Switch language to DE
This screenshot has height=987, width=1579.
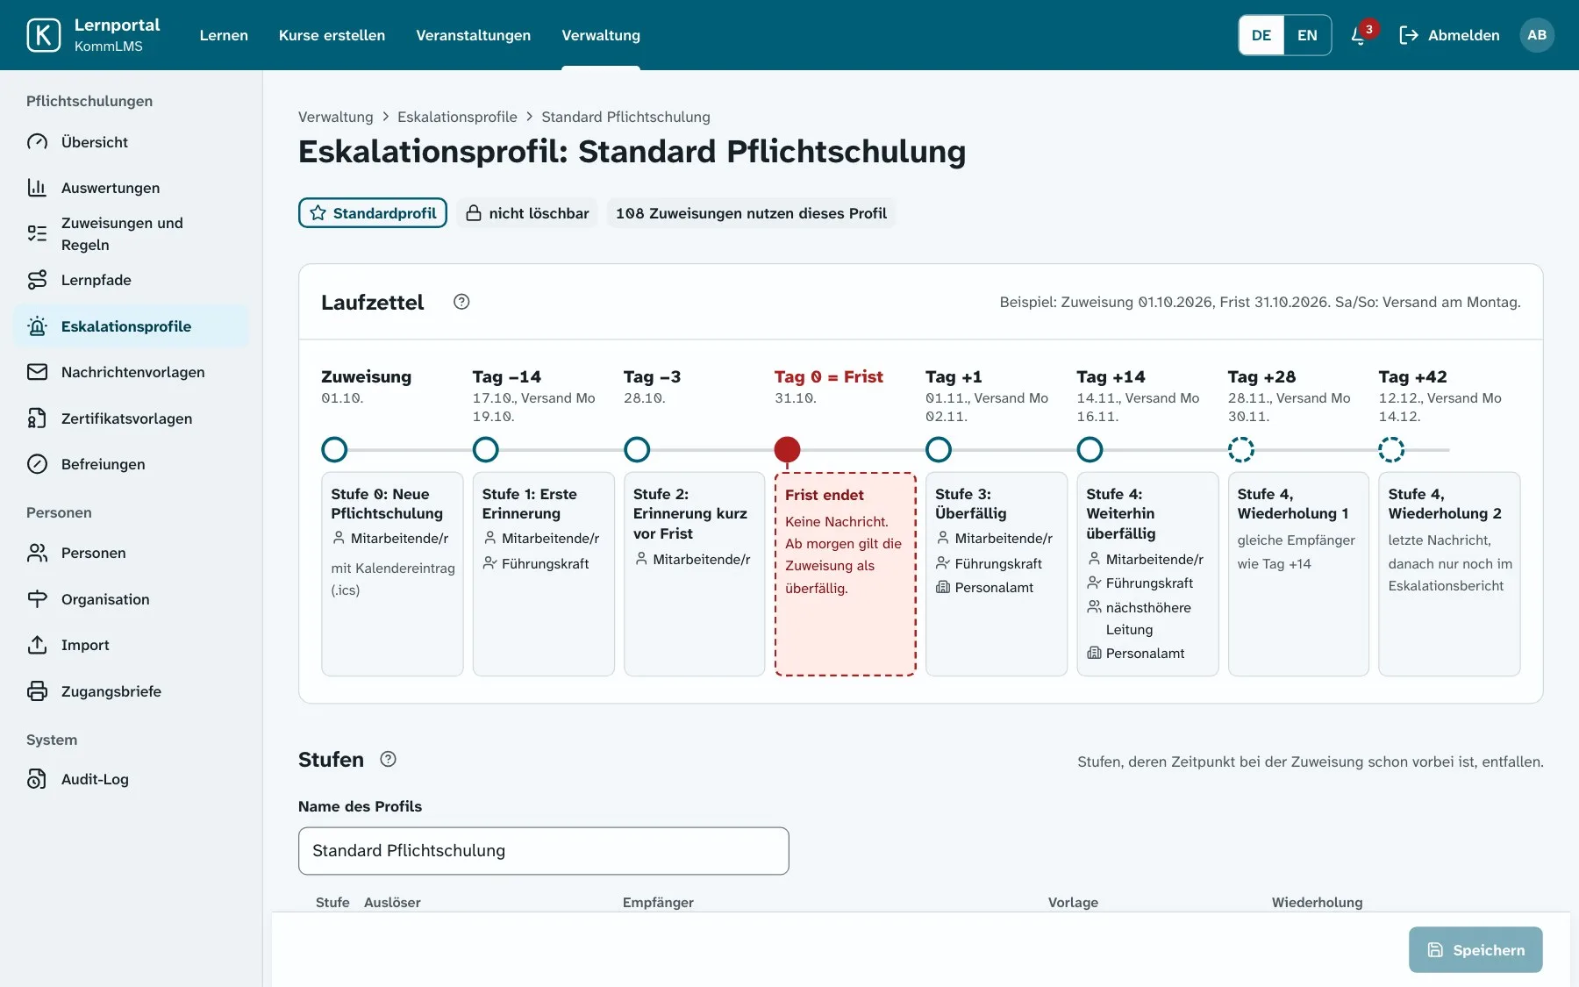[1261, 35]
